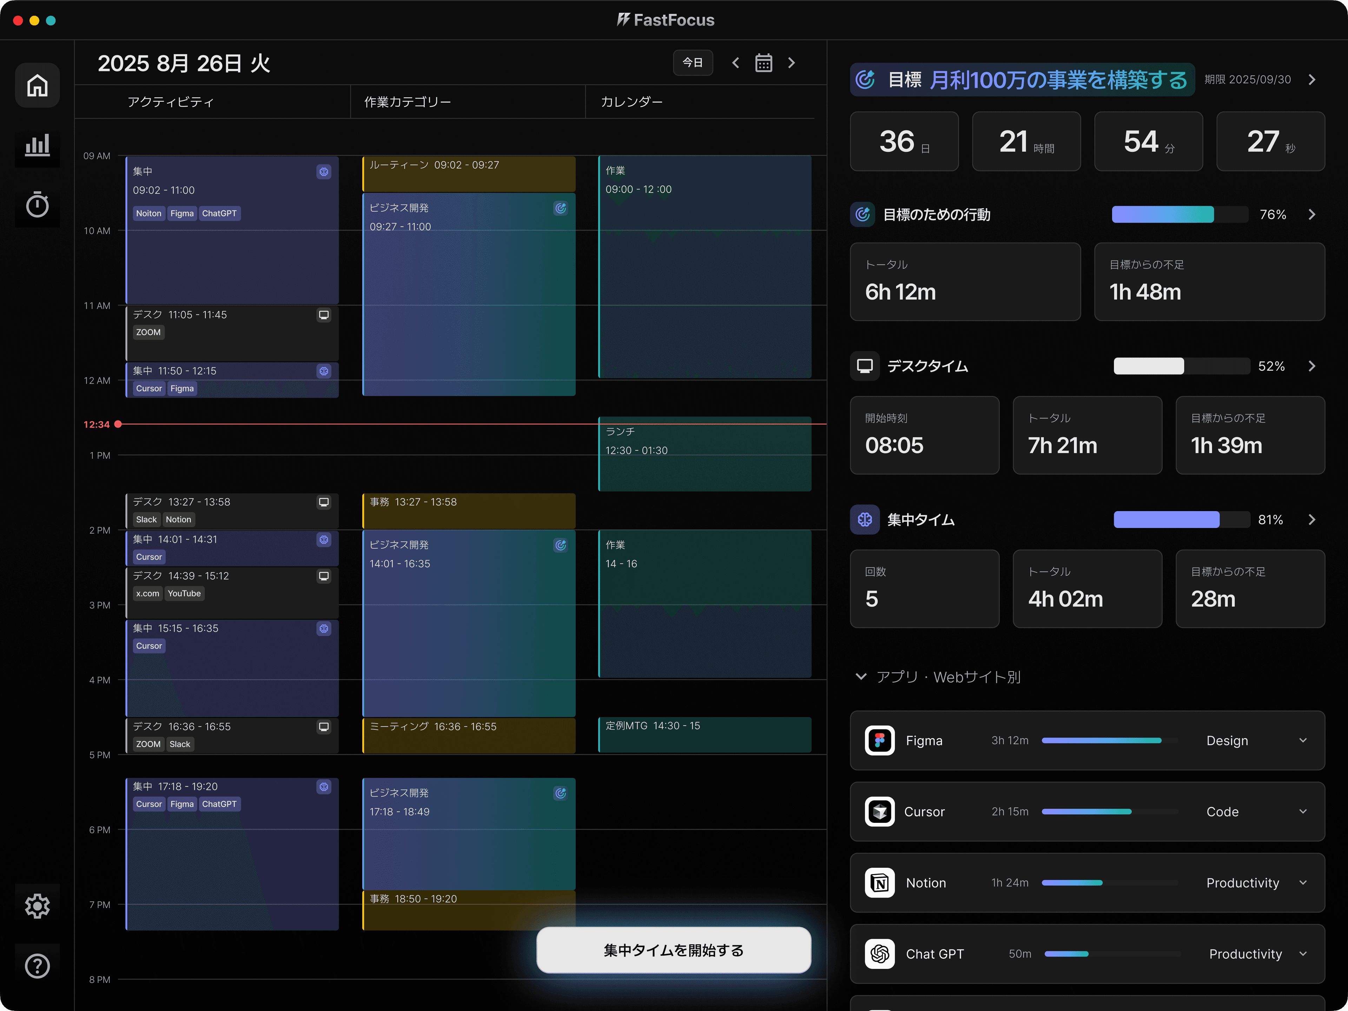The height and width of the screenshot is (1011, 1348).
Task: Click the 今日 button
Action: point(692,63)
